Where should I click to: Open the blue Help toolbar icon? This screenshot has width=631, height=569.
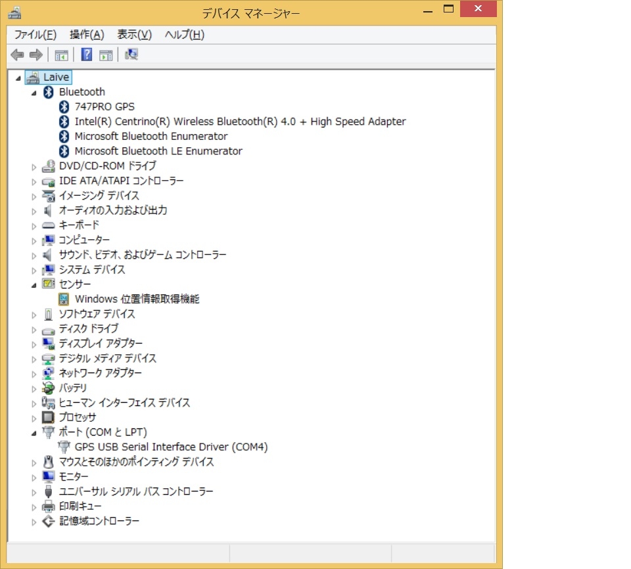87,55
